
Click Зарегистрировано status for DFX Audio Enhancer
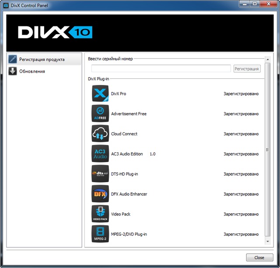point(241,194)
